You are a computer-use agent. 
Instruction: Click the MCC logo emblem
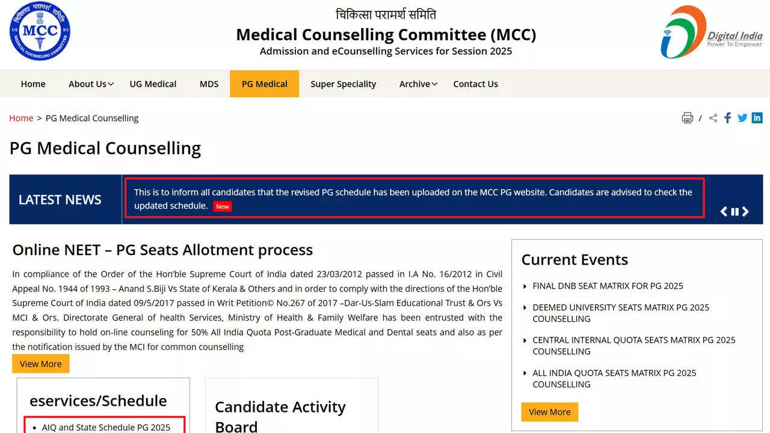(x=40, y=31)
